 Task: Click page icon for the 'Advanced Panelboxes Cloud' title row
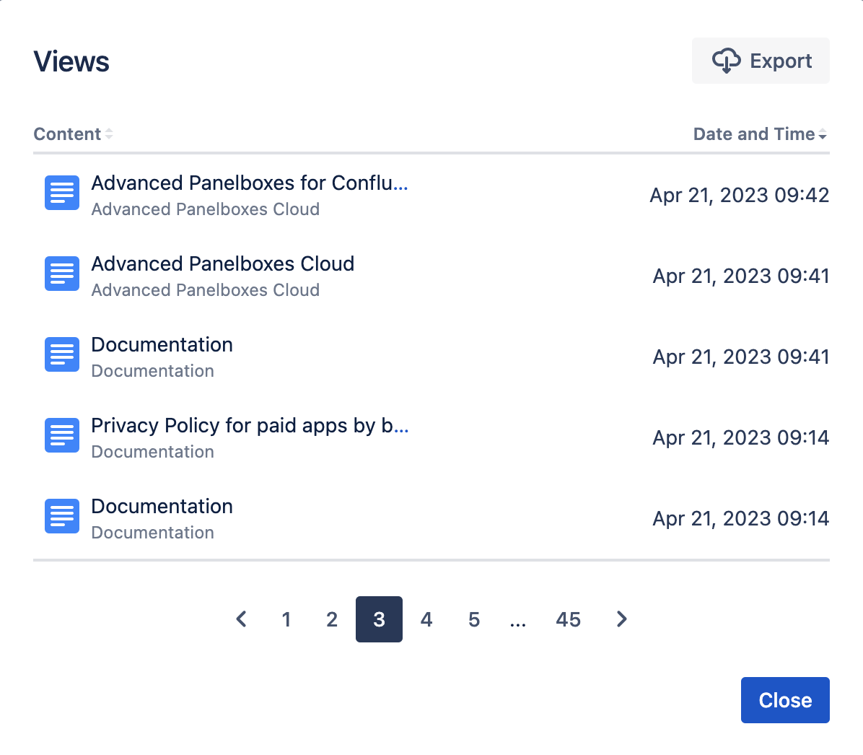[x=62, y=274]
